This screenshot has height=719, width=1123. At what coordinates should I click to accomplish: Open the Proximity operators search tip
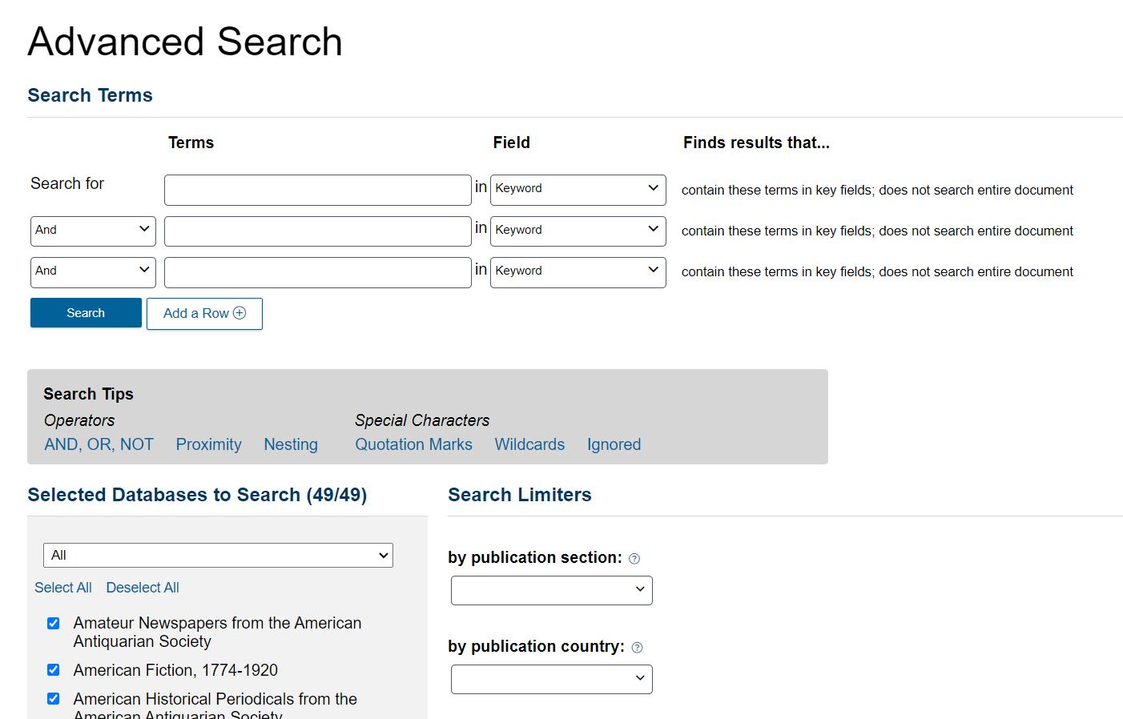point(208,444)
